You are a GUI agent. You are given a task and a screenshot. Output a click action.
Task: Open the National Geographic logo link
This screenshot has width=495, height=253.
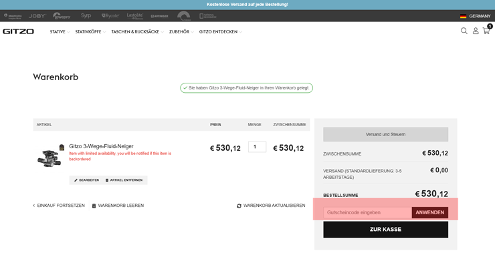[x=208, y=16]
